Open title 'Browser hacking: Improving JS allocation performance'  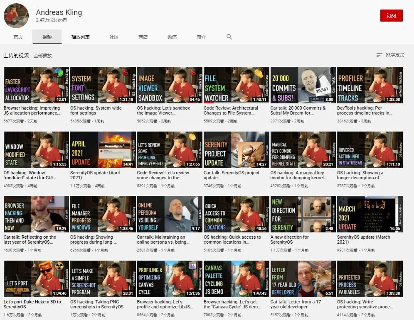[x=32, y=110]
